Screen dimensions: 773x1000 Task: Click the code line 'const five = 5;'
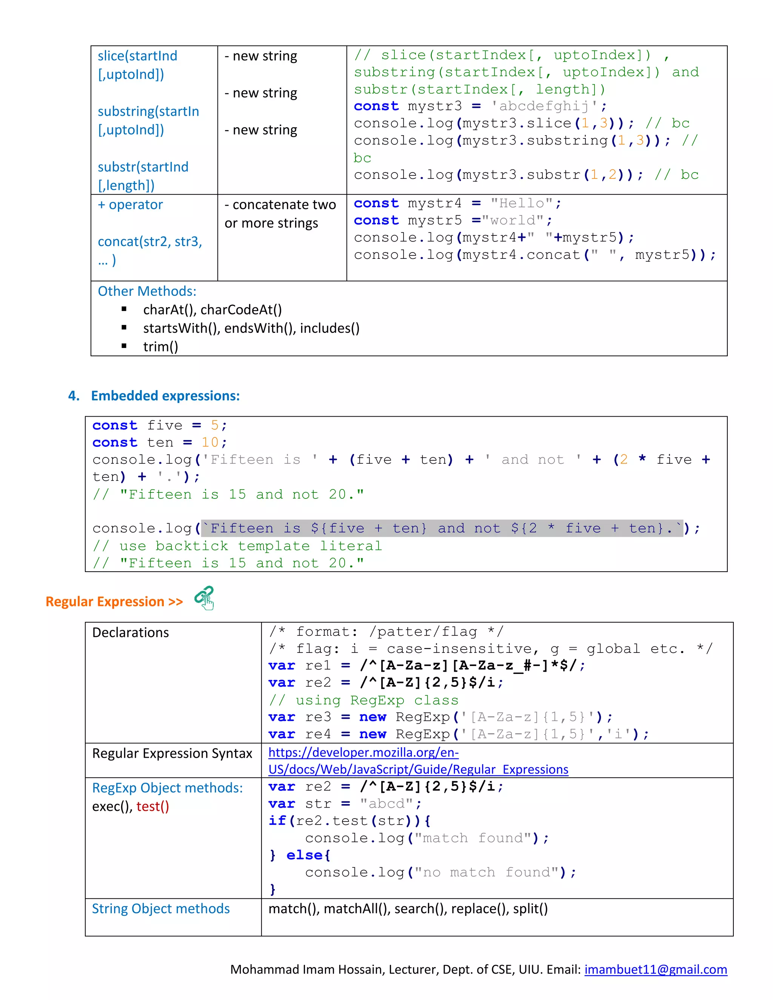(160, 425)
